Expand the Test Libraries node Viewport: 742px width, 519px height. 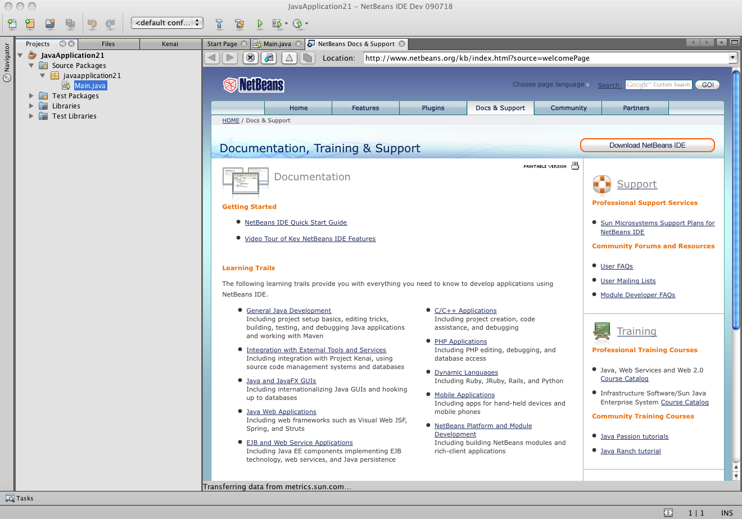31,116
